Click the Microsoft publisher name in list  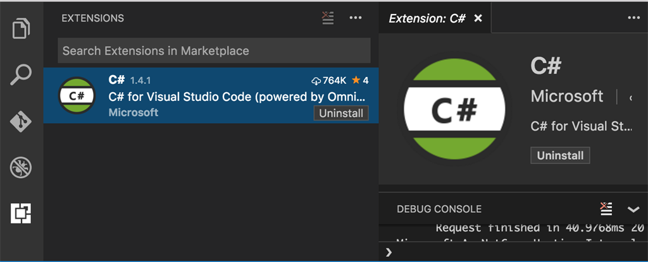click(x=133, y=112)
